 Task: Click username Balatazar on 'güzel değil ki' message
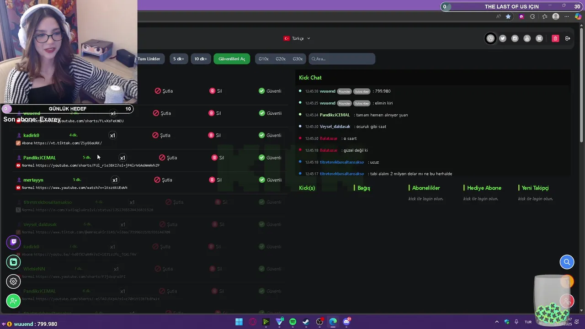(x=329, y=150)
